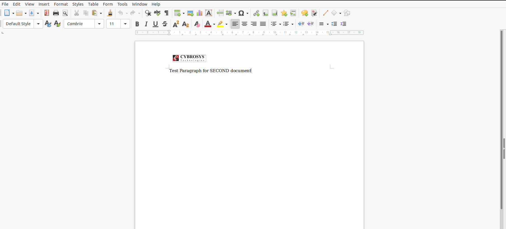The image size is (506, 229).
Task: Click the Omega special character icon
Action: (x=241, y=13)
